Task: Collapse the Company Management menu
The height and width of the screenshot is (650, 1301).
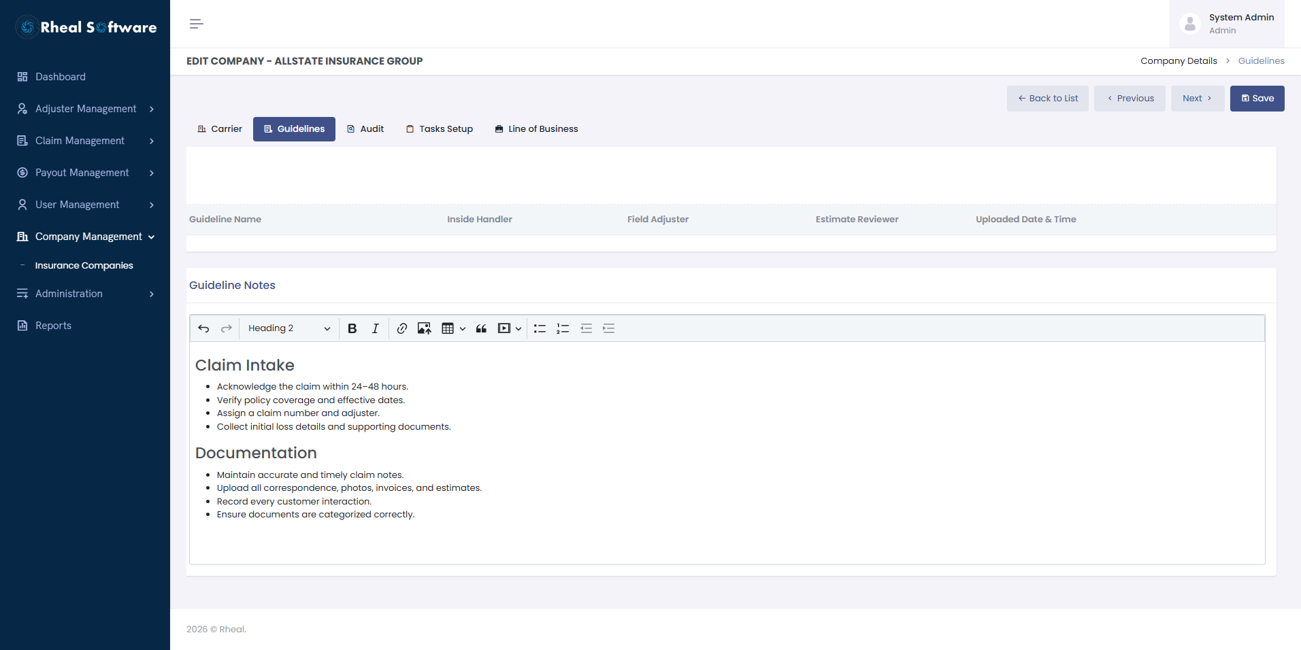Action: pos(85,237)
